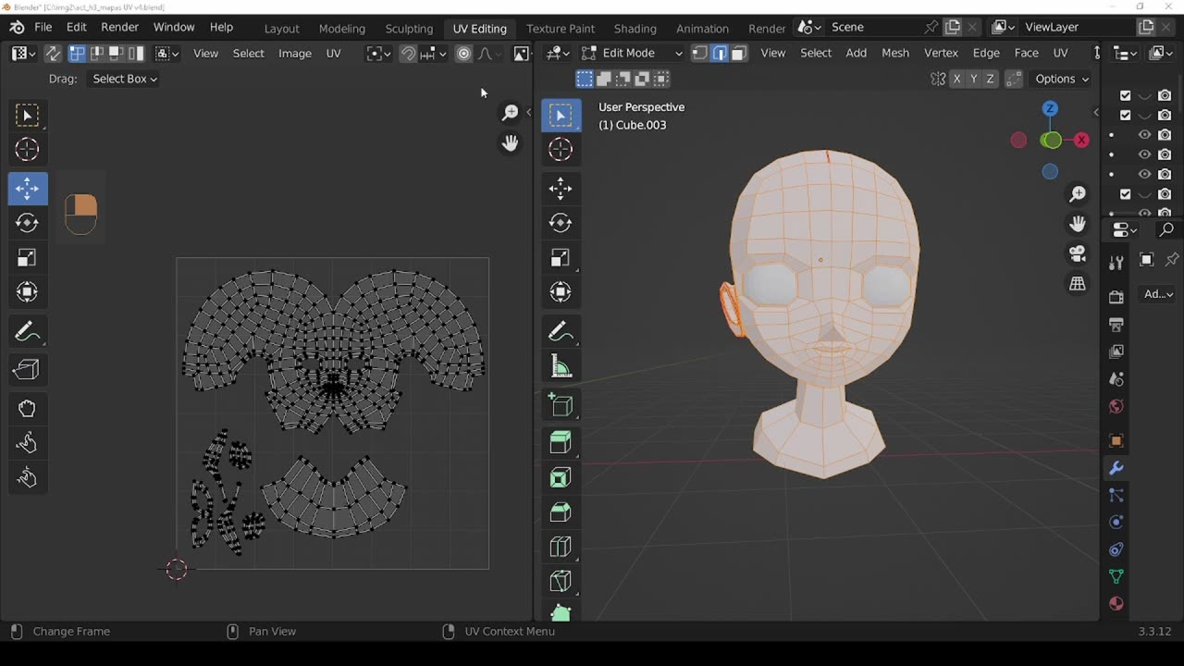
Task: Activate the Loop Cut tool
Action: tap(561, 547)
